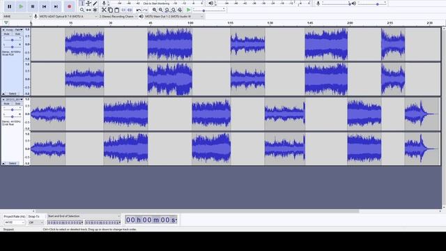Adjust the playback speed slider
This screenshot has height=251, width=446.
click(209, 10)
